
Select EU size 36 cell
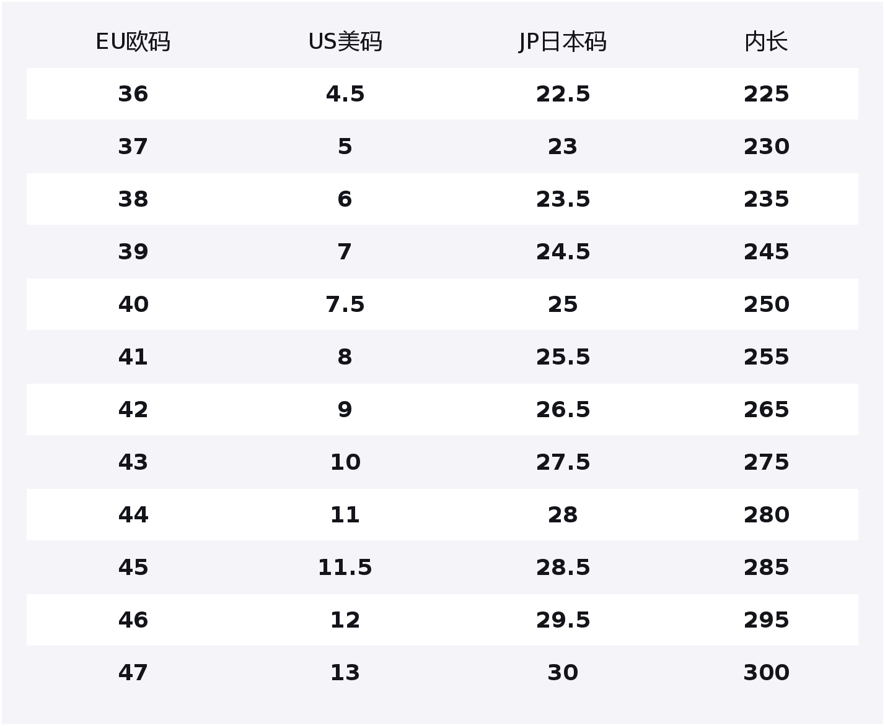tap(133, 94)
